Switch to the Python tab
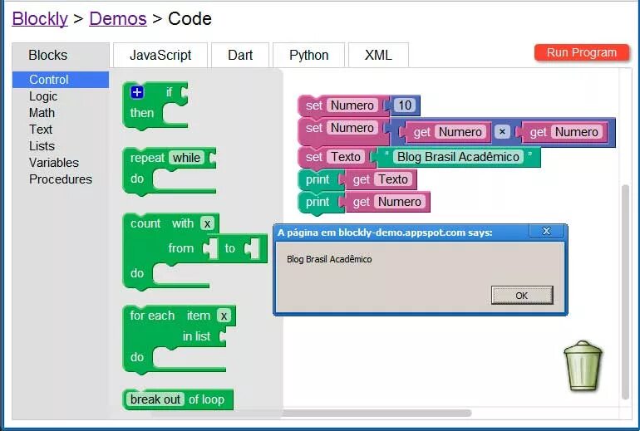This screenshot has width=640, height=431. pyautogui.click(x=309, y=55)
